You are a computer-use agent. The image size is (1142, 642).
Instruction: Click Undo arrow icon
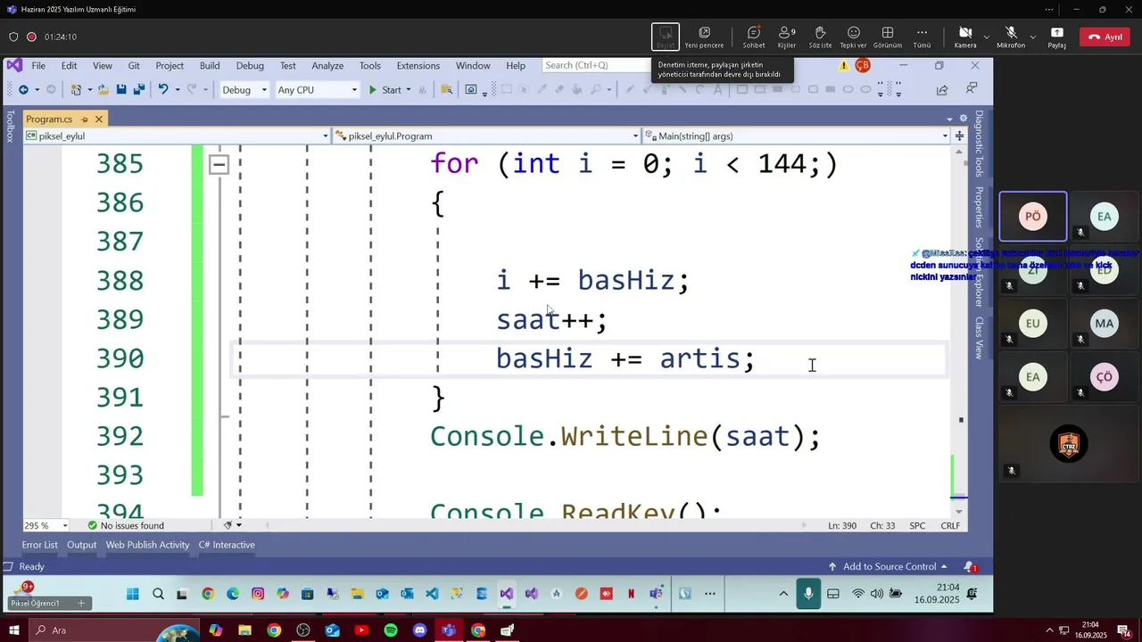[162, 89]
